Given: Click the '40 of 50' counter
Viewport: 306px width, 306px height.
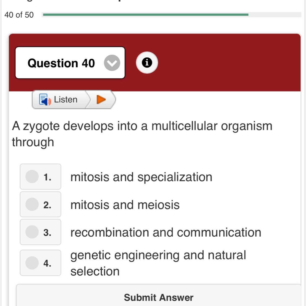Looking at the screenshot, I should pos(19,15).
